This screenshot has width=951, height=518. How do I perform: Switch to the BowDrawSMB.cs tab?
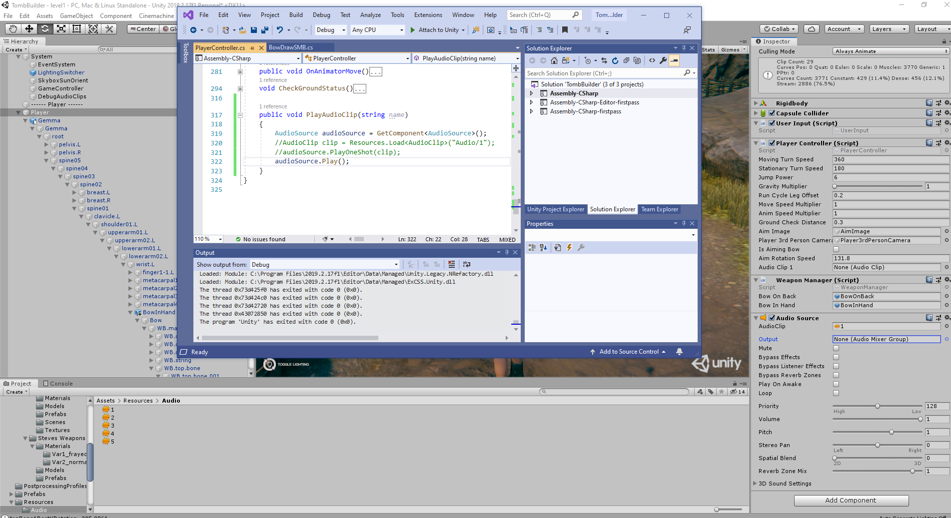coord(290,47)
